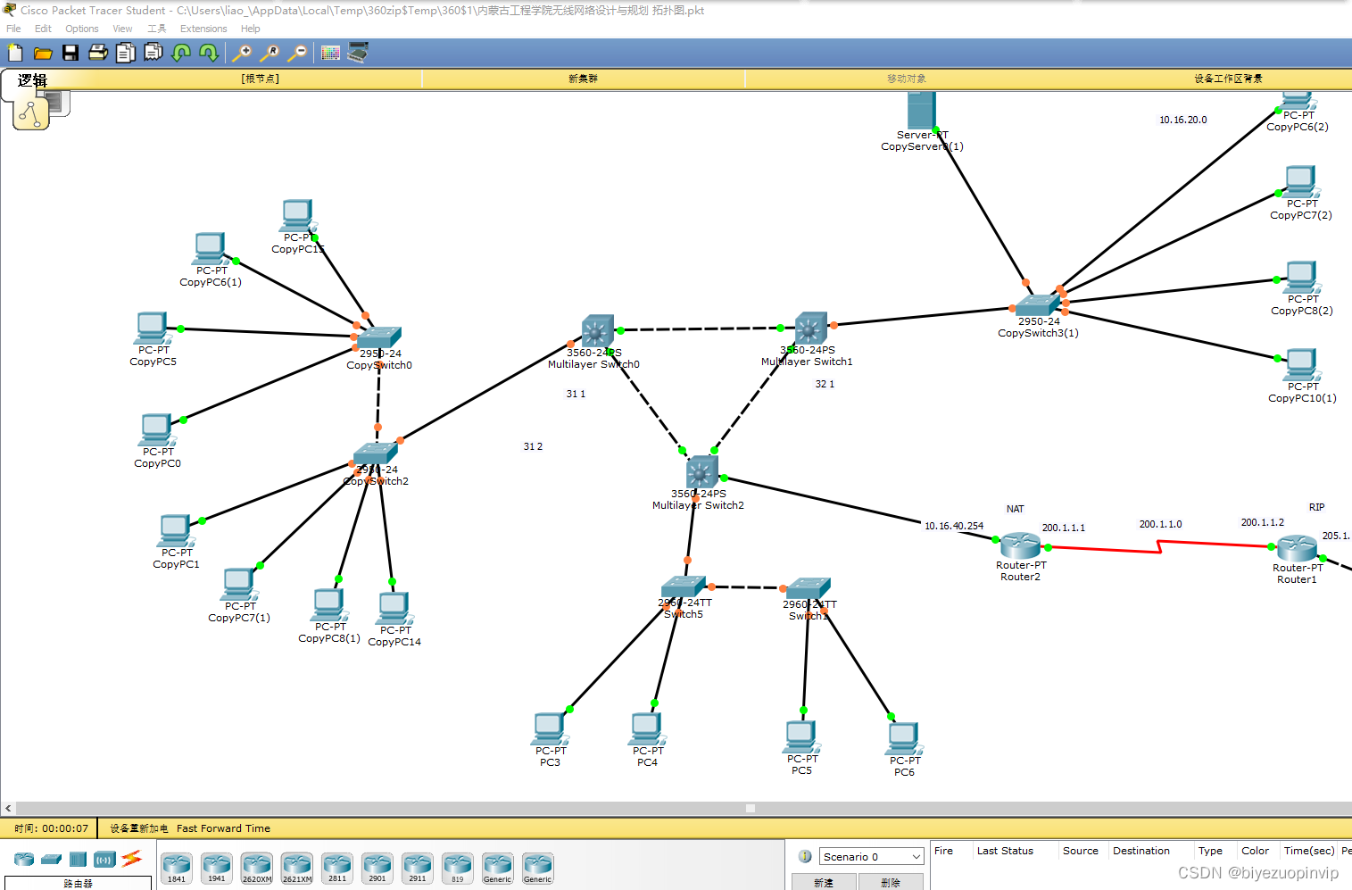Select the Wireless Devices category icon
Viewport: 1352px width, 890px height.
coord(105,860)
